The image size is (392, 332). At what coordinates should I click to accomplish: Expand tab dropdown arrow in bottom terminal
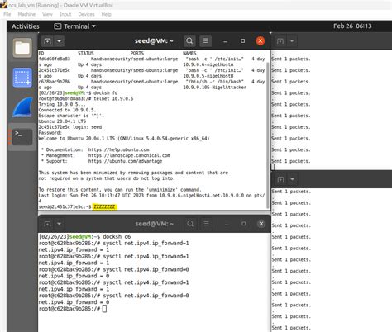(x=59, y=224)
